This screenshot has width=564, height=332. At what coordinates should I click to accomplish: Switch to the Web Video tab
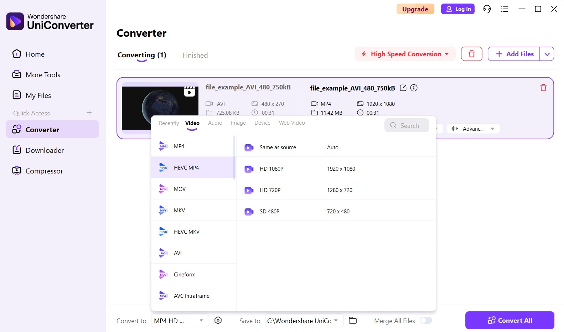tap(292, 123)
